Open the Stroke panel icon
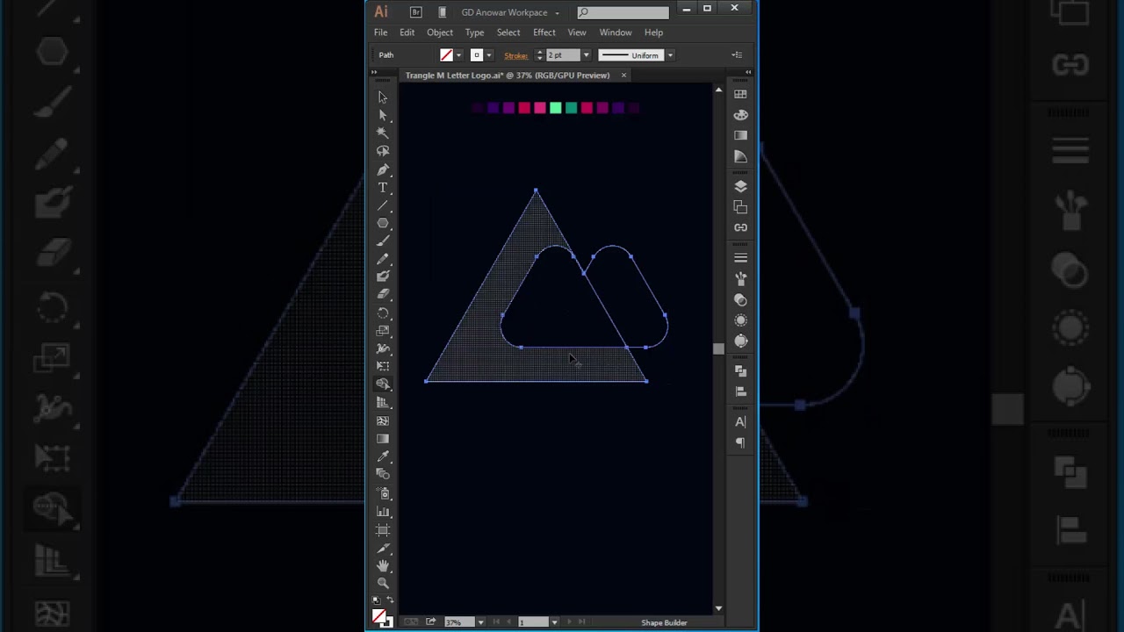This screenshot has height=632, width=1124. tap(740, 258)
